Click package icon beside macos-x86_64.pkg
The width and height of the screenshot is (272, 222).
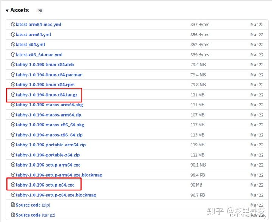(x=13, y=125)
